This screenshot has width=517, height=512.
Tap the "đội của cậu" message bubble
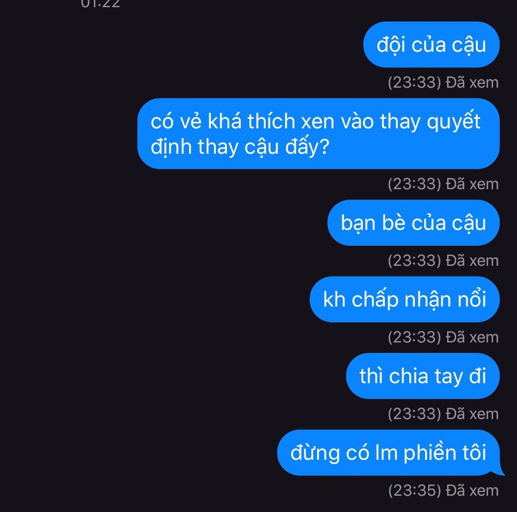(x=431, y=45)
